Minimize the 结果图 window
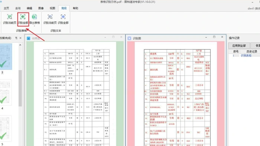Screen dimensions: 260x146 105,37
